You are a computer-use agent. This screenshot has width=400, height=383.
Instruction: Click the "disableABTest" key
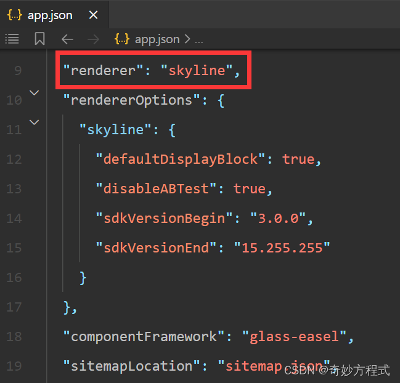coord(156,188)
